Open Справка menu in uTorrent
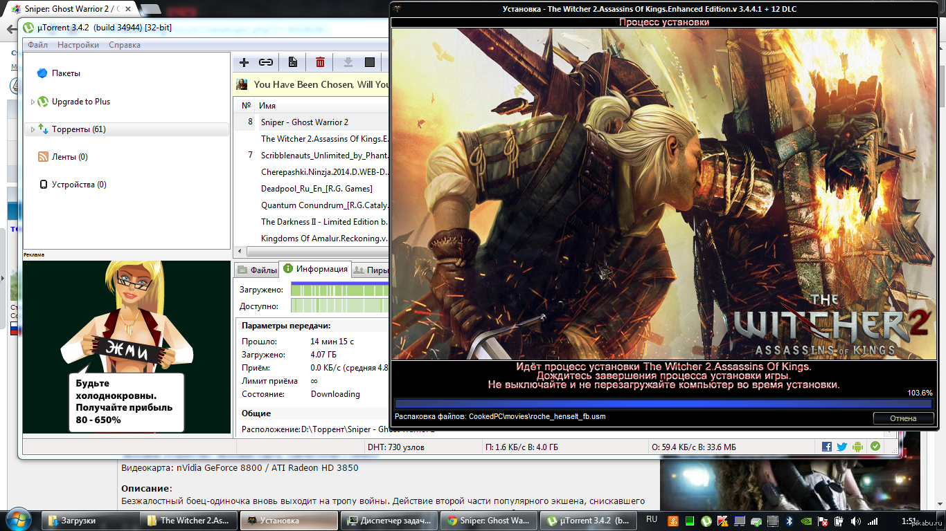Image resolution: width=946 pixels, height=531 pixels. 125,45
